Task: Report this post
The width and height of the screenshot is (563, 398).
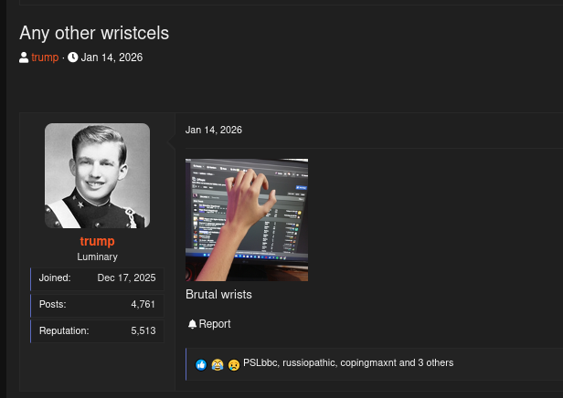Action: [x=215, y=324]
